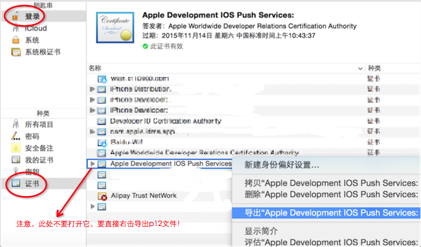Click the 证书 category certificate icon
The width and height of the screenshot is (421, 247).
coord(16,183)
